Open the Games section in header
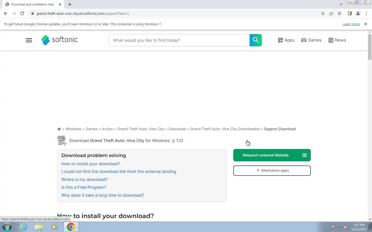The width and height of the screenshot is (372, 232). point(311,40)
